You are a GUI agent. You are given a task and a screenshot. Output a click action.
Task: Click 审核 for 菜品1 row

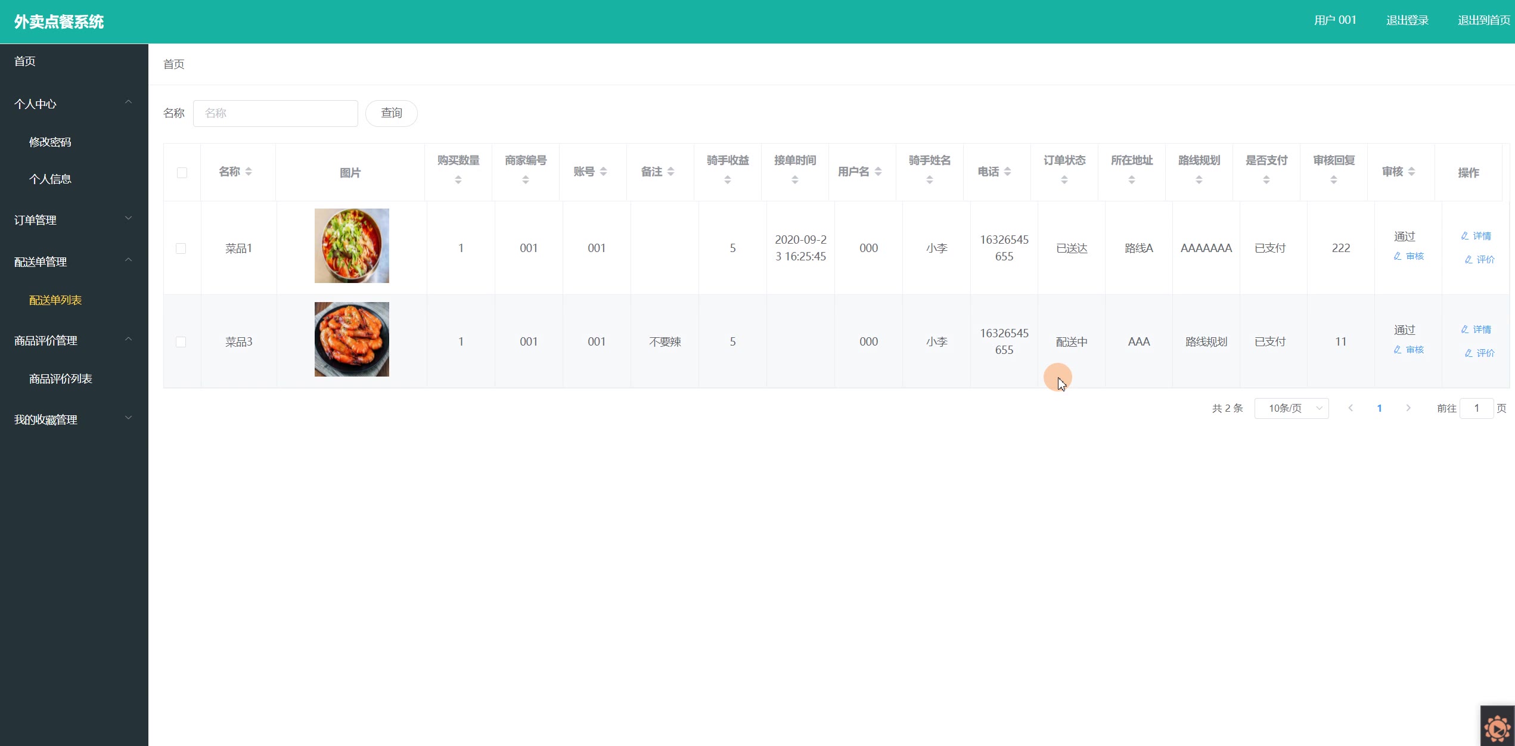[x=1408, y=256]
